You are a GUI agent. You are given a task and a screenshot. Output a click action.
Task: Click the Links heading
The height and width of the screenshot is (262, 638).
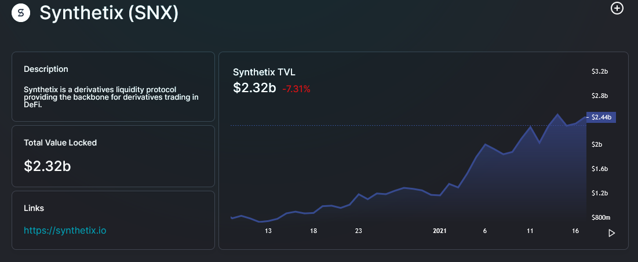[x=34, y=208]
